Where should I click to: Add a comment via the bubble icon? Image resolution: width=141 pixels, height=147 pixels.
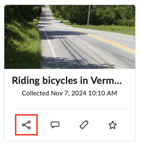(55, 125)
